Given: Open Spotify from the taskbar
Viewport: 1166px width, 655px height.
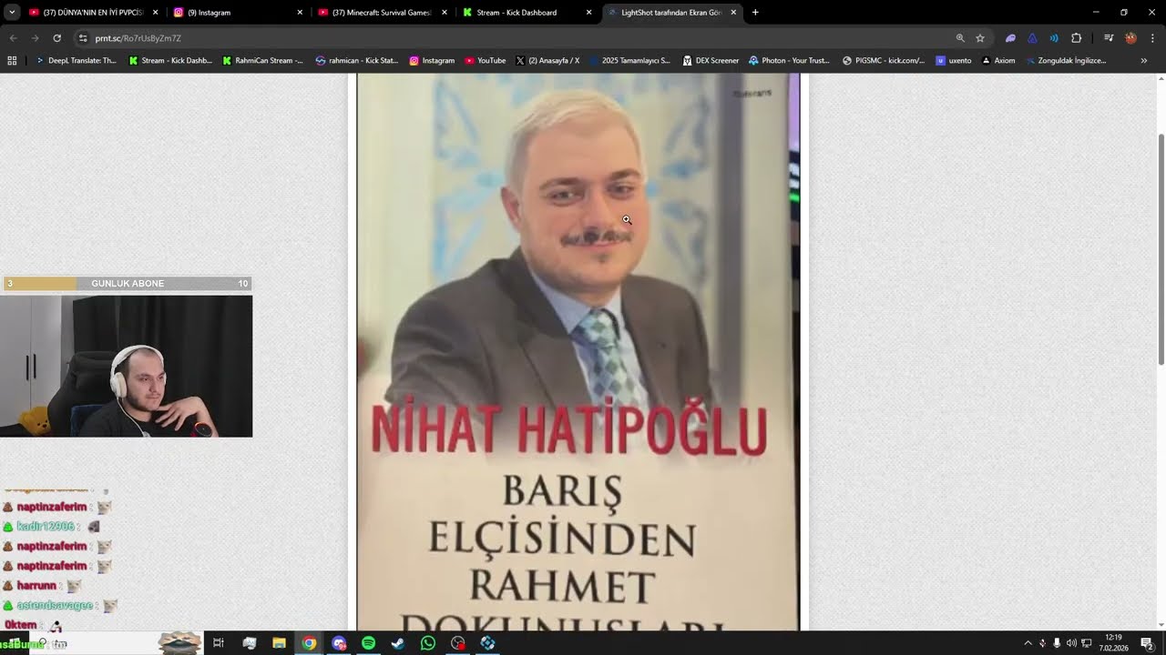Looking at the screenshot, I should click(368, 643).
